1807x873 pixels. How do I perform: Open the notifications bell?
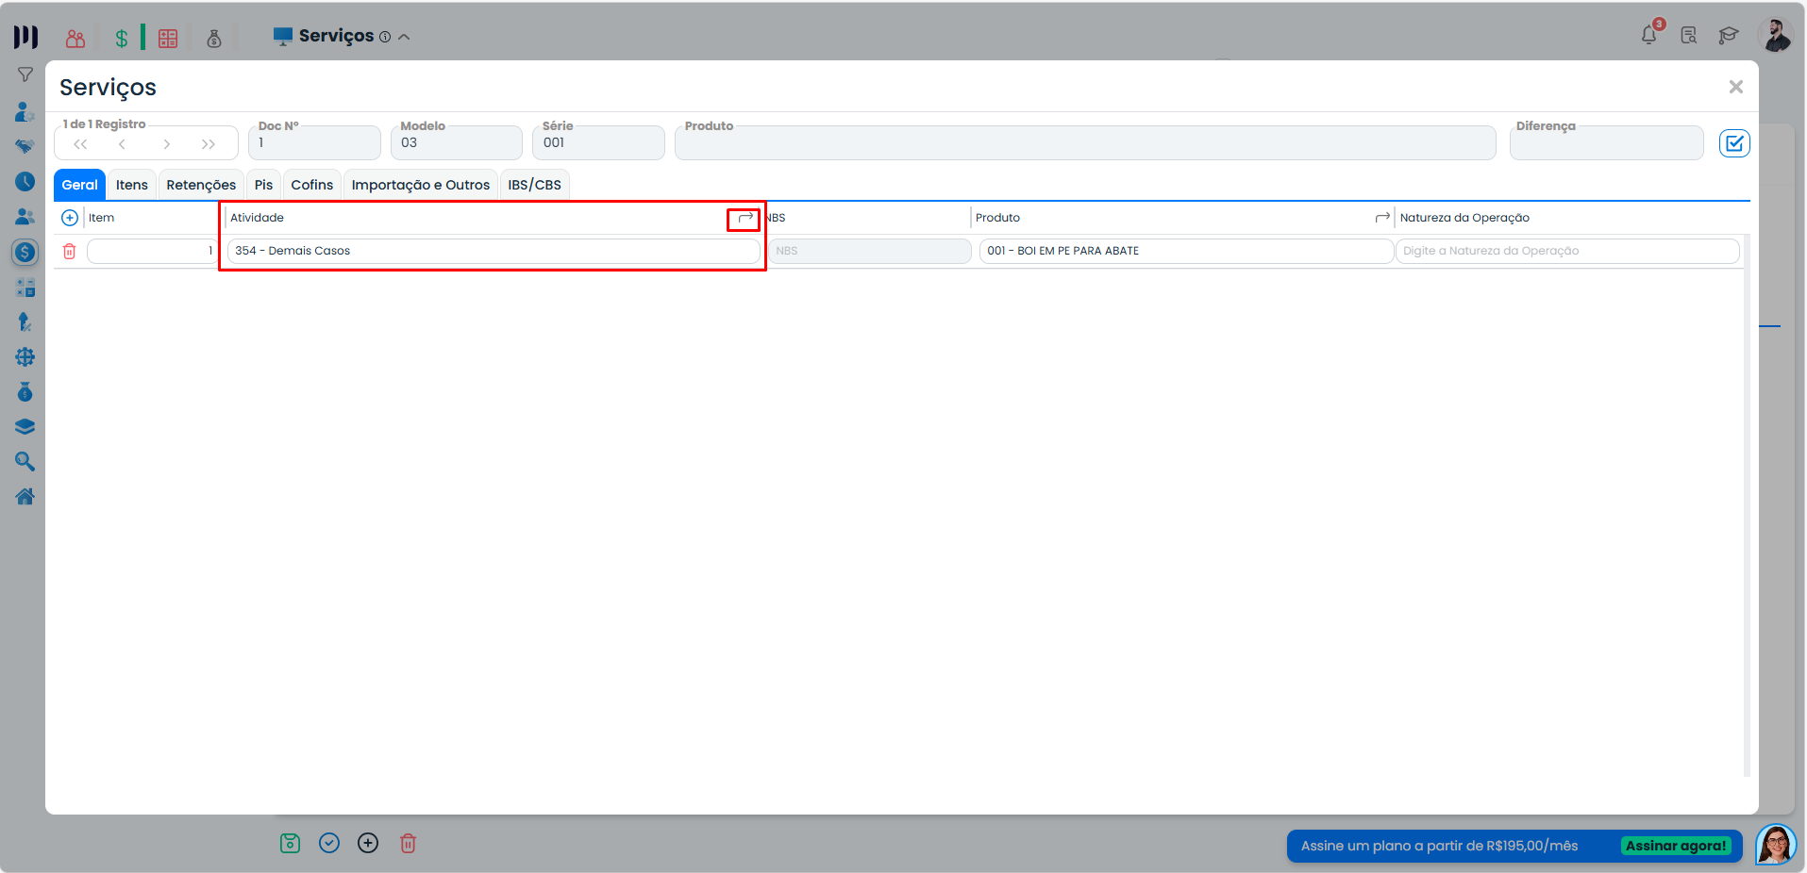[x=1649, y=35]
